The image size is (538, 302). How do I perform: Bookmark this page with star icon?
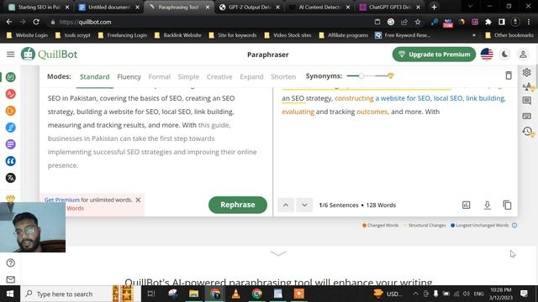418,22
